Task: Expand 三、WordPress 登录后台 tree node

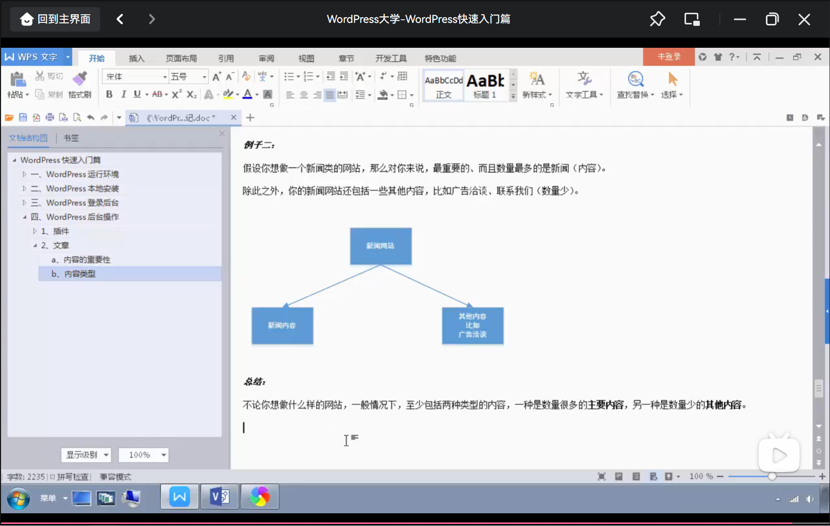Action: [x=24, y=203]
